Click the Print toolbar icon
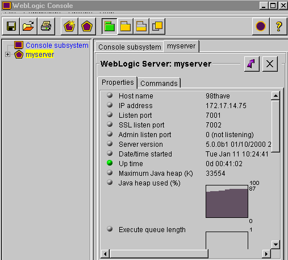Image resolution: width=288 pixels, height=260 pixels. click(46, 26)
